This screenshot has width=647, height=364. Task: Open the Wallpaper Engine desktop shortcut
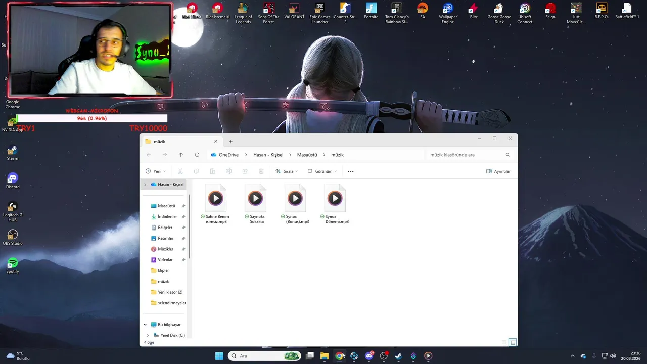(x=448, y=13)
